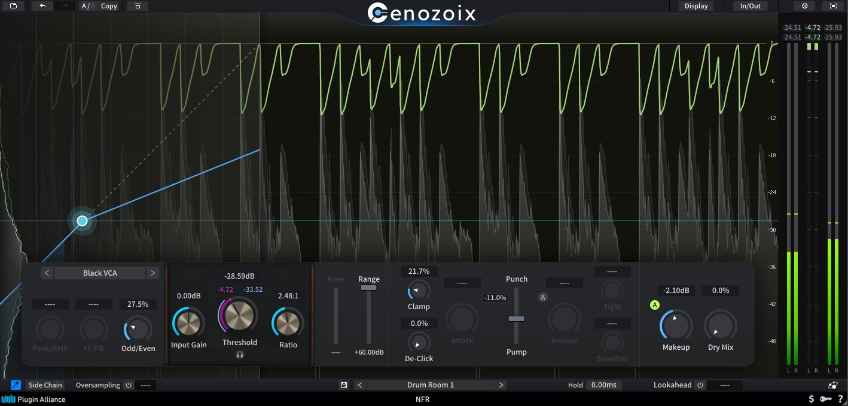Click the Ratio knob
848x406 pixels.
pyautogui.click(x=288, y=323)
